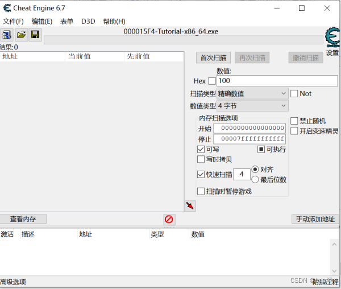341x289 pixels.
Task: Click address list scroll up arrow
Action: pyautogui.click(x=334, y=244)
